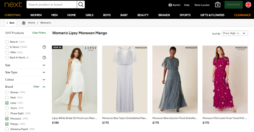Click the Monsoon Blue Autumn Floral title
This screenshot has height=132, width=254.
pyautogui.click(x=175, y=118)
